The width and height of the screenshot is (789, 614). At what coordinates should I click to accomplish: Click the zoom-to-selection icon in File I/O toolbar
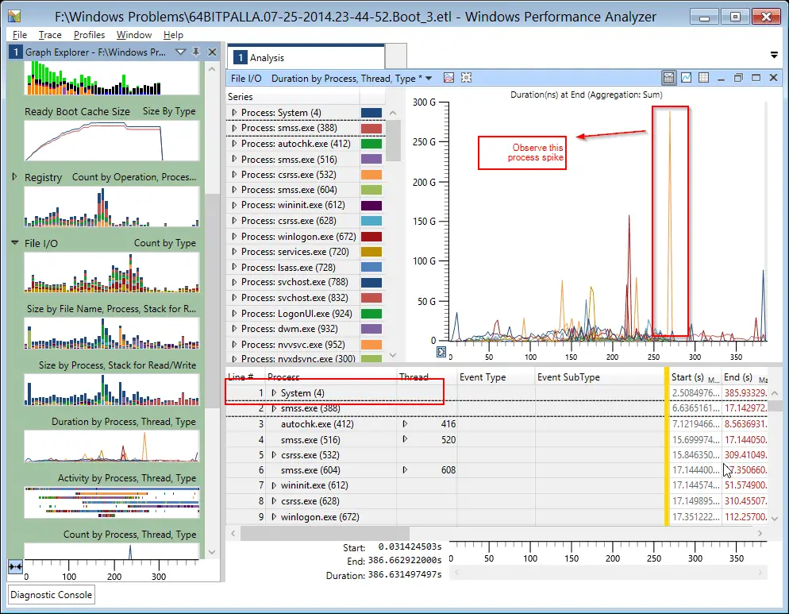(x=467, y=78)
